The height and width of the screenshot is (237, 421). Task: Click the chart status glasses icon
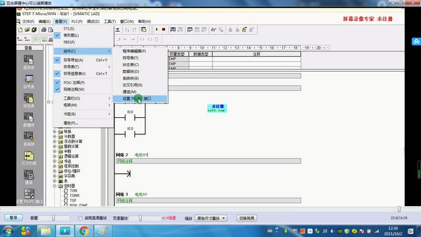tap(213, 30)
